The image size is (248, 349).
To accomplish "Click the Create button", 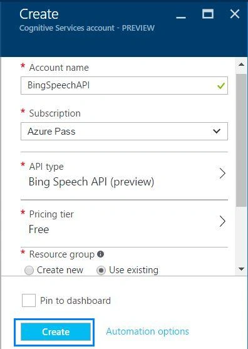I will 56,332.
